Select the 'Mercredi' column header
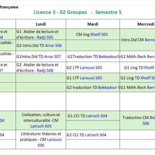Viewport: 155px width, 155px height. click(138, 24)
